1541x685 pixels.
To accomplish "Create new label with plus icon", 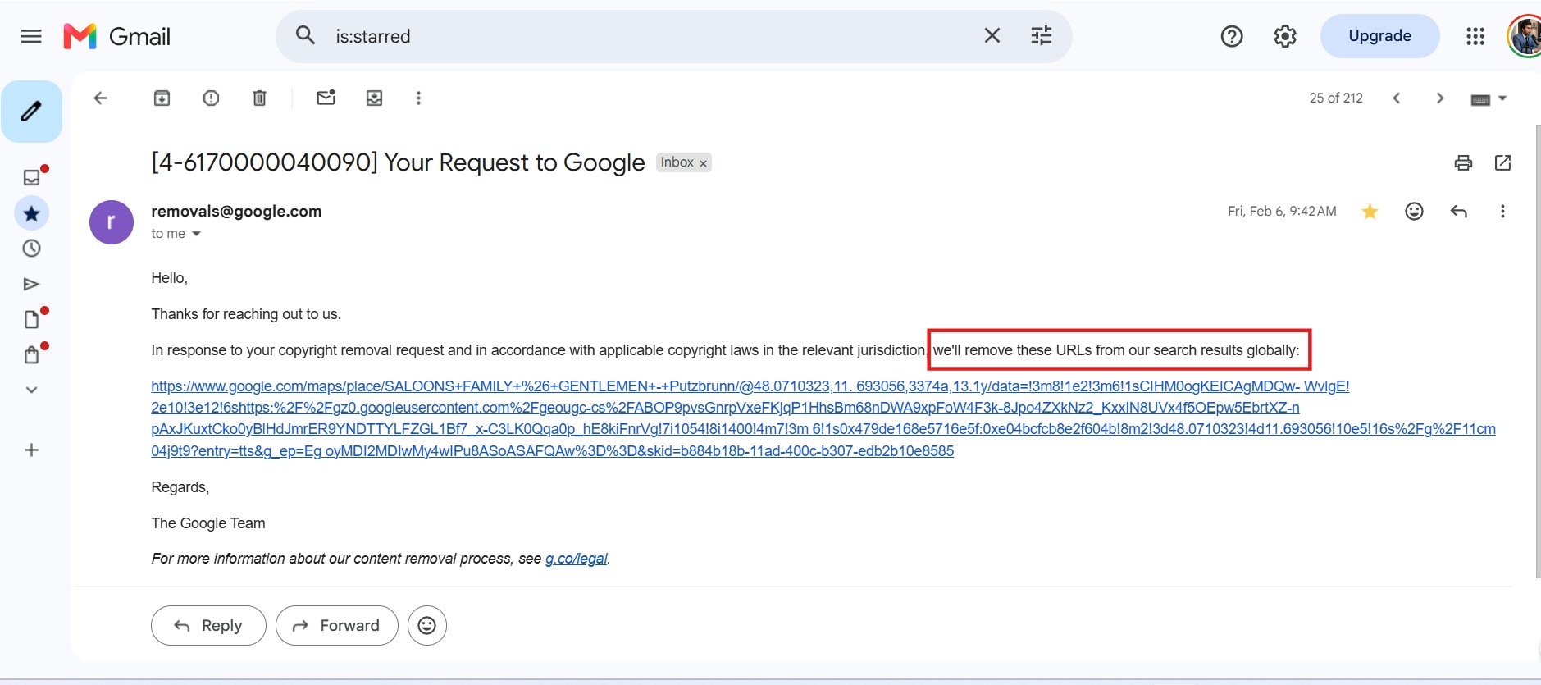I will 31,450.
